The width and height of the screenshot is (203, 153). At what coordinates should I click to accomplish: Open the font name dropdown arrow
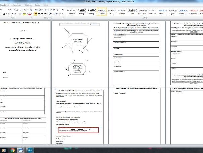[9, 10]
